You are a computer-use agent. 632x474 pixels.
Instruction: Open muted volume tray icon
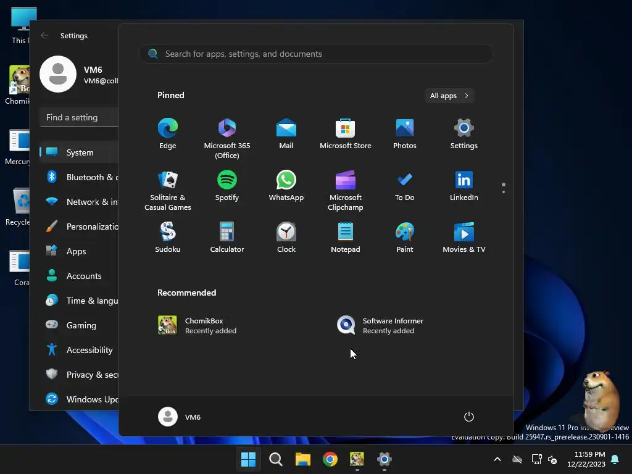(x=552, y=459)
